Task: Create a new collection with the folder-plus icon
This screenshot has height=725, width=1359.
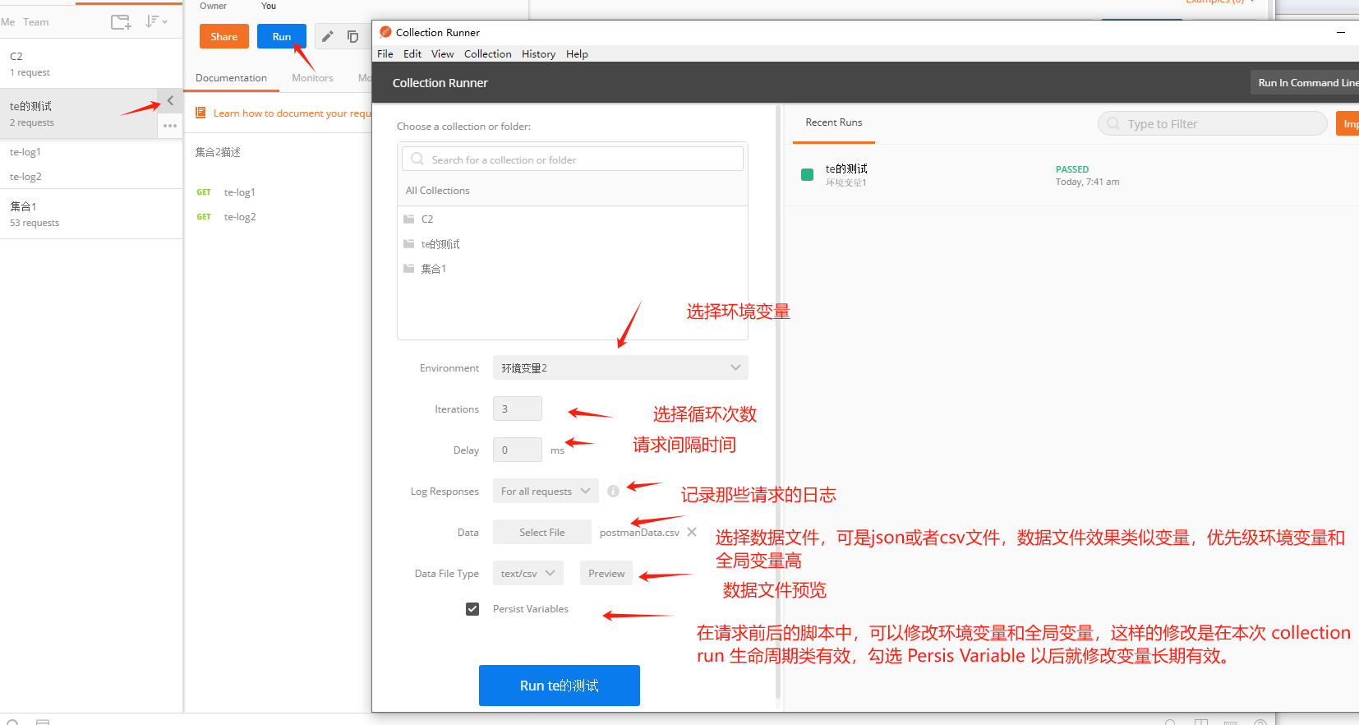Action: [121, 22]
